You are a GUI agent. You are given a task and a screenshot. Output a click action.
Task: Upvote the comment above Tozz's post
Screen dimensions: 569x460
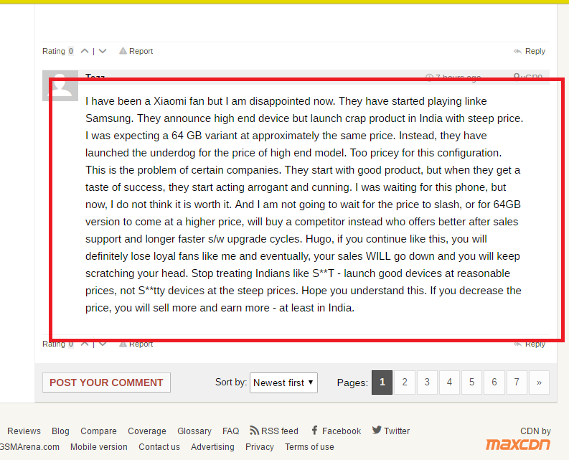(x=85, y=51)
